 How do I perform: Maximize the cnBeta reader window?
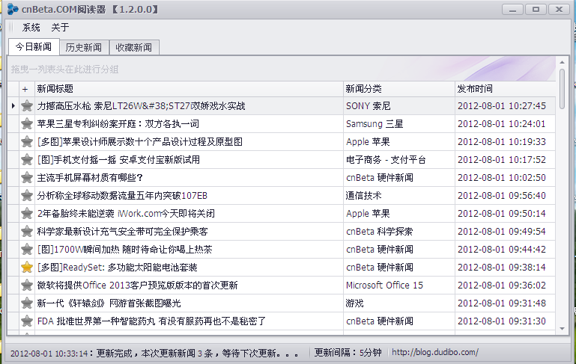point(536,10)
